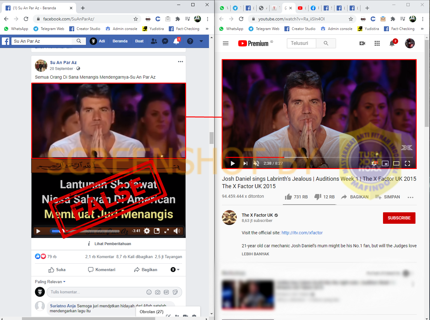
Task: Expand Paling Relevan sort dropdown
Action: tap(50, 282)
